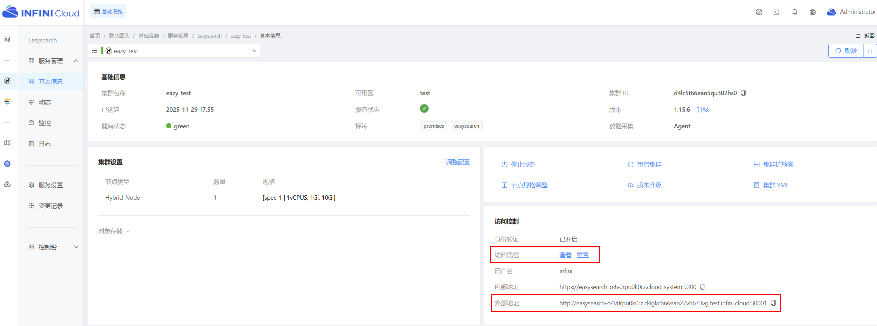Click the green service status check icon

[424, 109]
